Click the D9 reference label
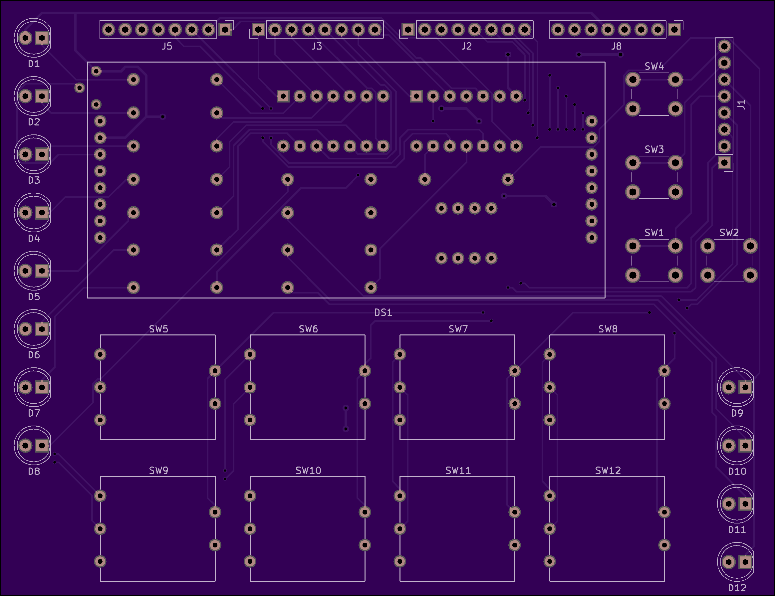Image resolution: width=775 pixels, height=596 pixels. click(x=737, y=413)
